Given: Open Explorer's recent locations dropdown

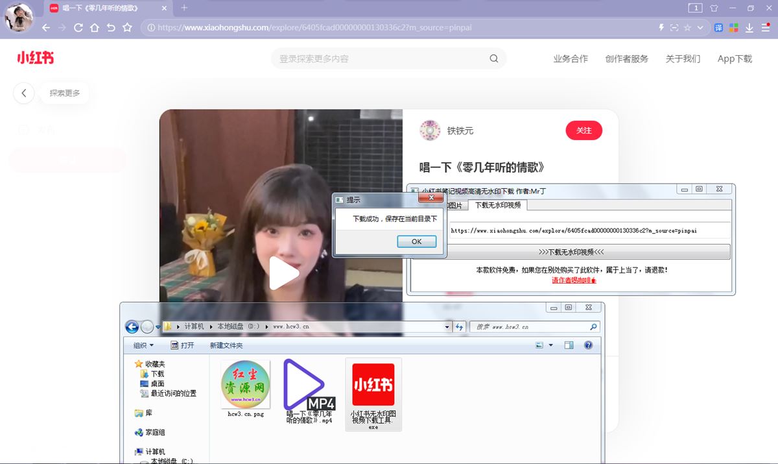Looking at the screenshot, I should click(x=158, y=327).
